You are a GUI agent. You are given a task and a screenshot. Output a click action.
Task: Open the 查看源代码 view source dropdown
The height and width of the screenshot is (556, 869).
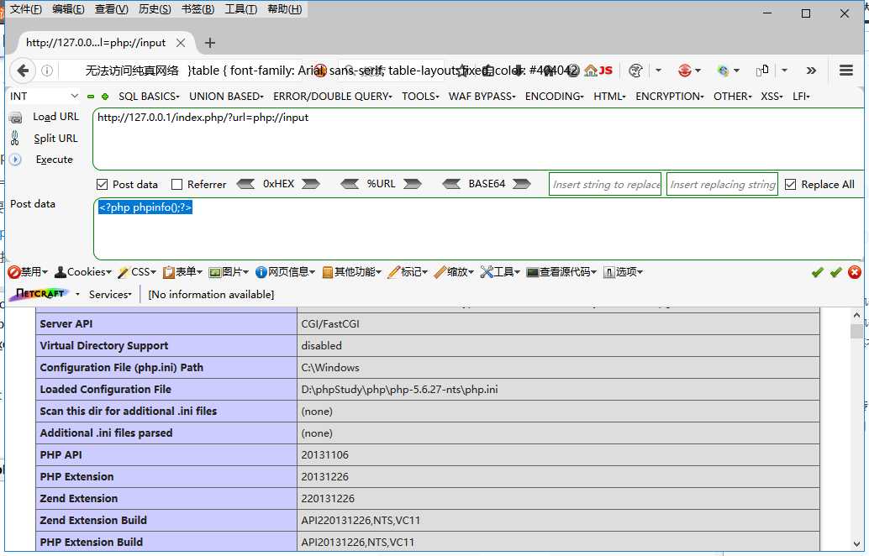pyautogui.click(x=561, y=272)
